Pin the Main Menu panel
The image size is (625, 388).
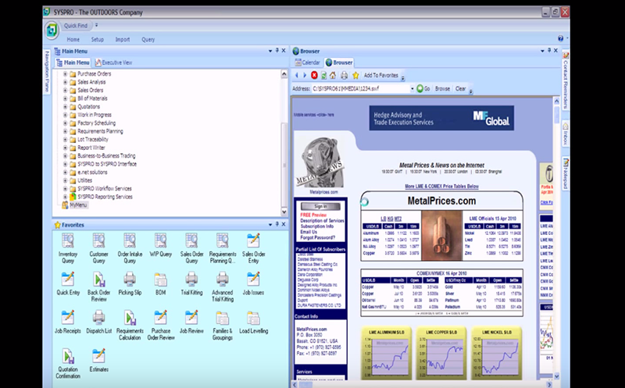[x=274, y=51]
